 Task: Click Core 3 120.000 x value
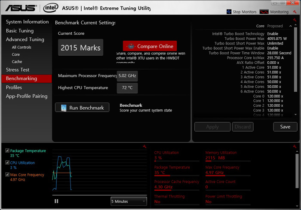click(275, 110)
